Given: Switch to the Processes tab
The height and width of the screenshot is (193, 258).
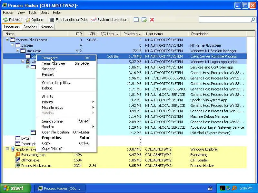Looking at the screenshot, I should (x=12, y=27).
